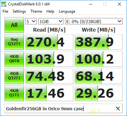Viewport: 127px width, 116px height.
Task: Open the Help menu
Action: pos(50,11)
